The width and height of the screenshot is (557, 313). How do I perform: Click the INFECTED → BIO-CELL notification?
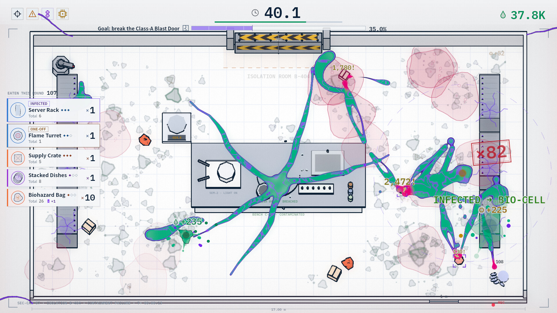pyautogui.click(x=489, y=200)
